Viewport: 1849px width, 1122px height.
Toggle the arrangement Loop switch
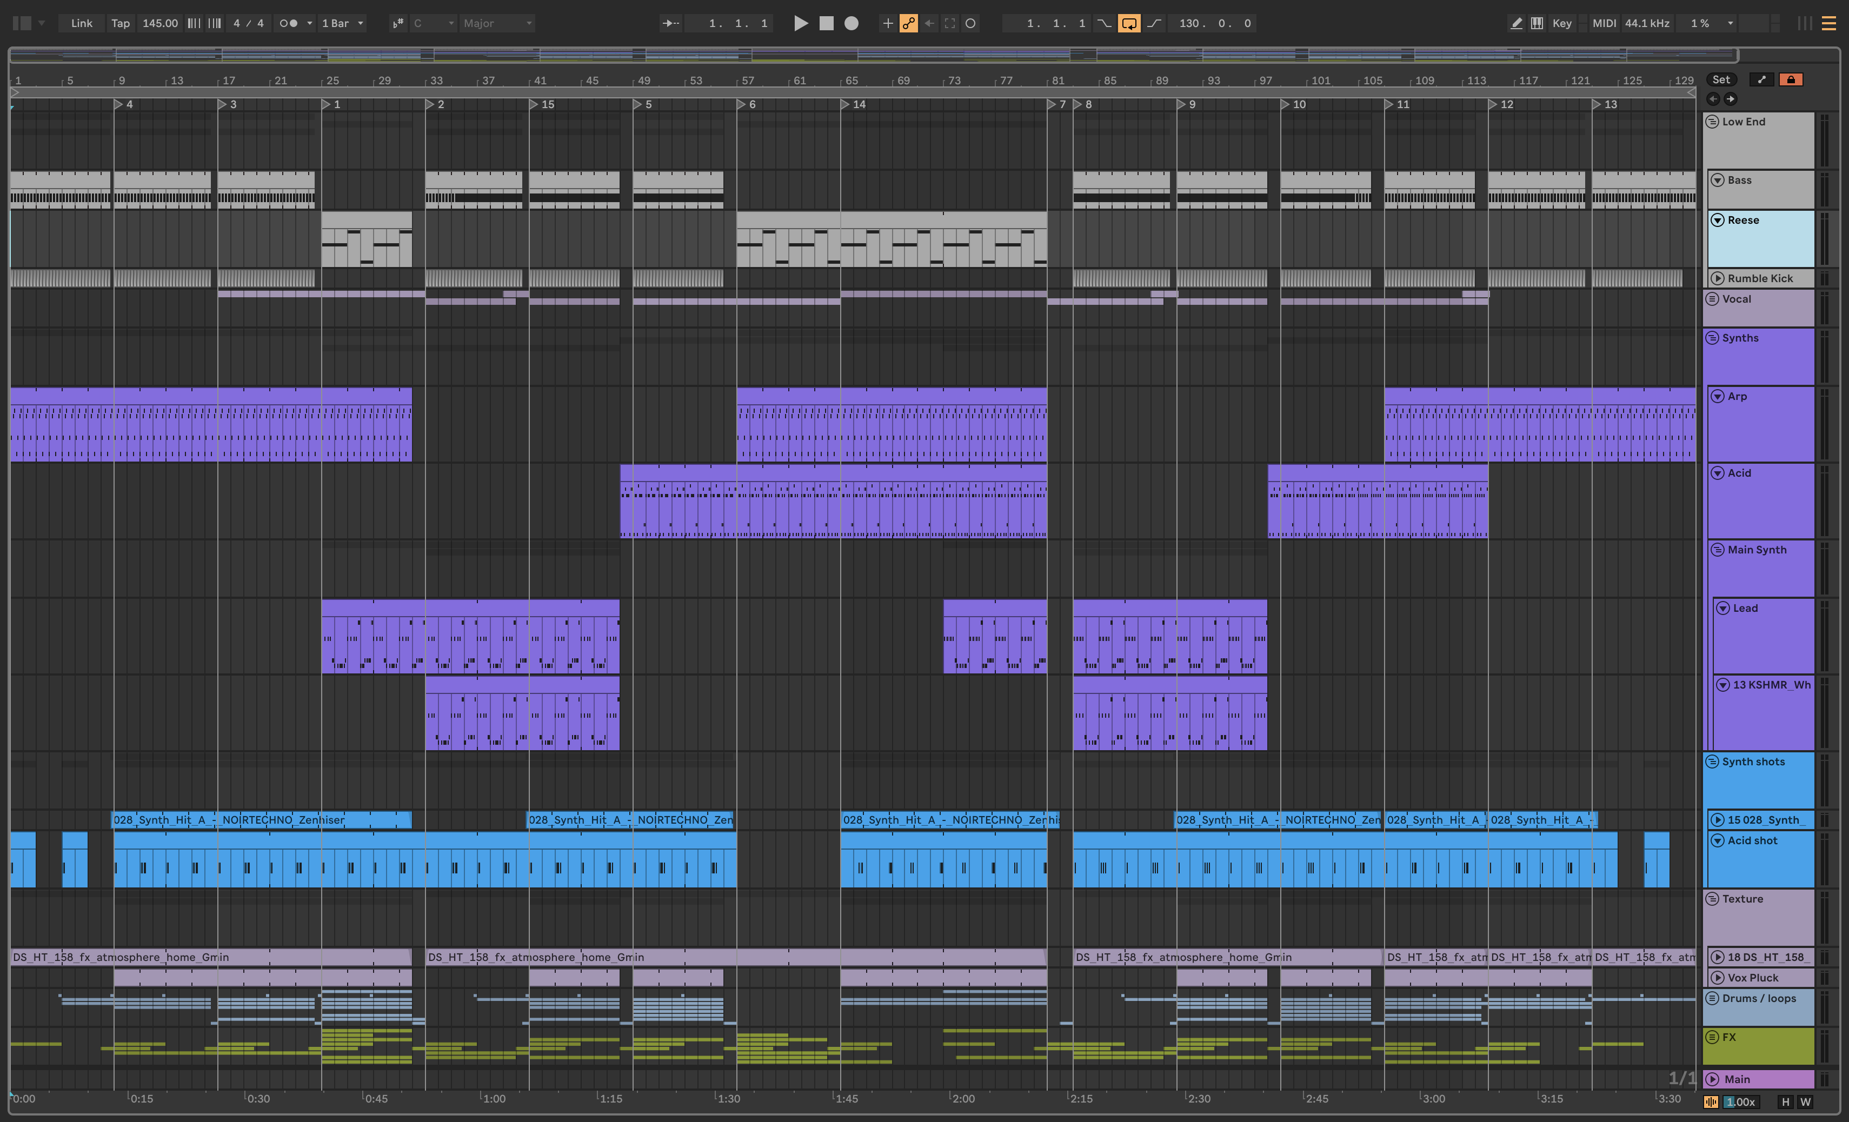(1129, 23)
